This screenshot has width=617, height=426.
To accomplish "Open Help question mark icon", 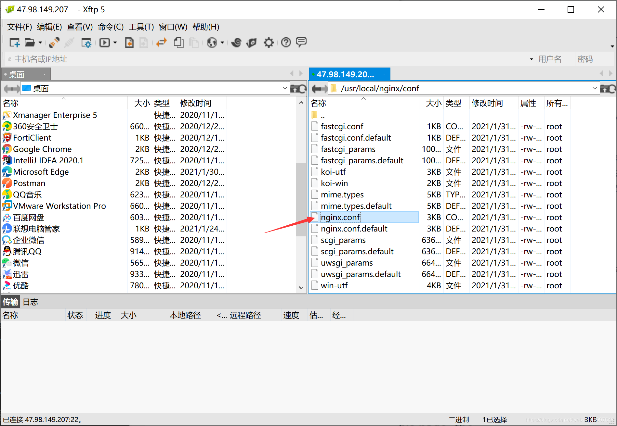I will 286,43.
